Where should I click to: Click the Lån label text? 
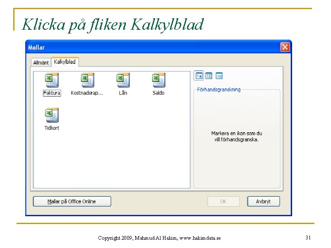(x=123, y=93)
